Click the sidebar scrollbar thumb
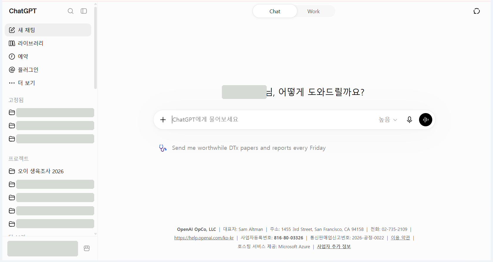The height and width of the screenshot is (262, 493). pos(95,48)
